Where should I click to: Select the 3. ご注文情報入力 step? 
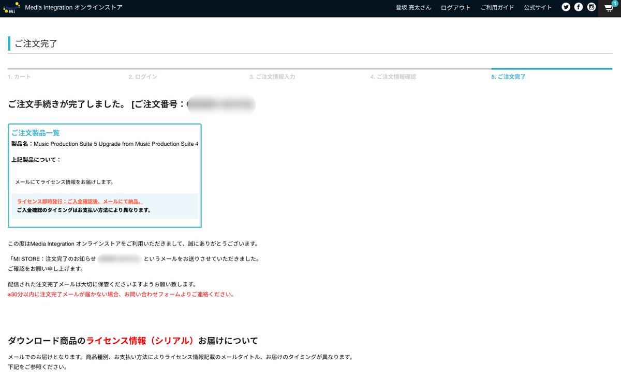click(x=272, y=77)
